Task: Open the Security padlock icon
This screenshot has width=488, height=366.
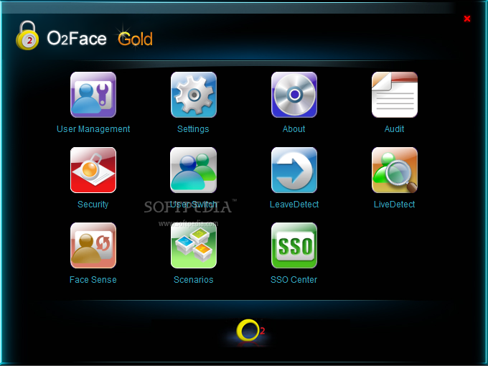Action: click(93, 170)
